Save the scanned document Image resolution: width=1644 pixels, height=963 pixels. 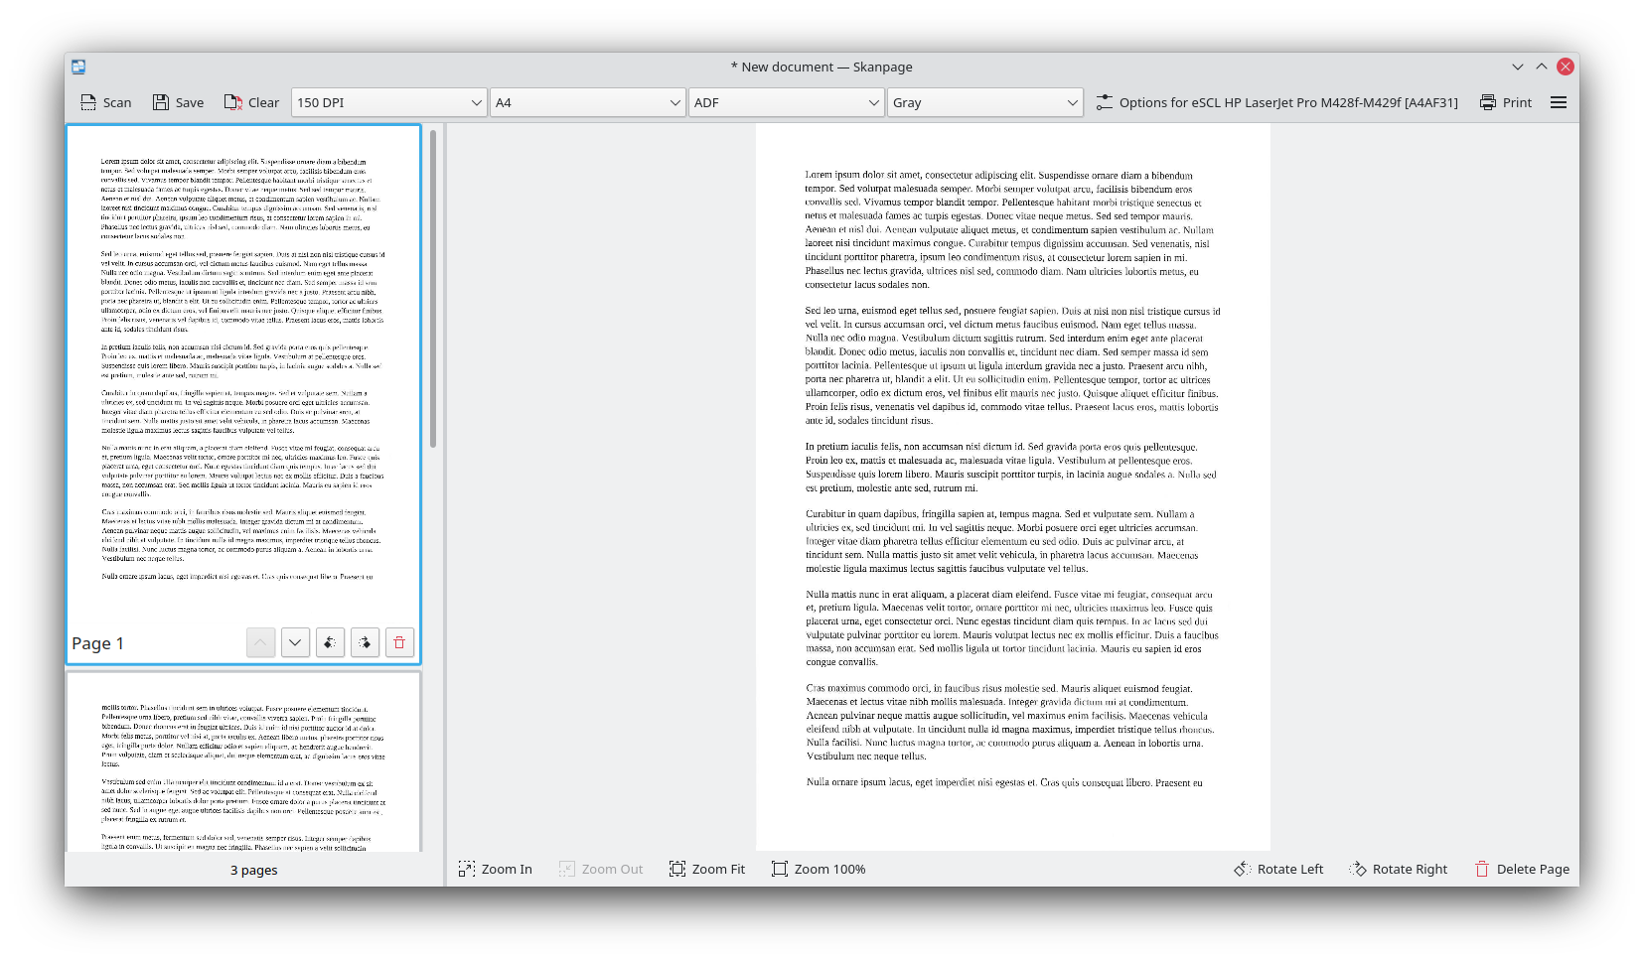[x=178, y=102]
